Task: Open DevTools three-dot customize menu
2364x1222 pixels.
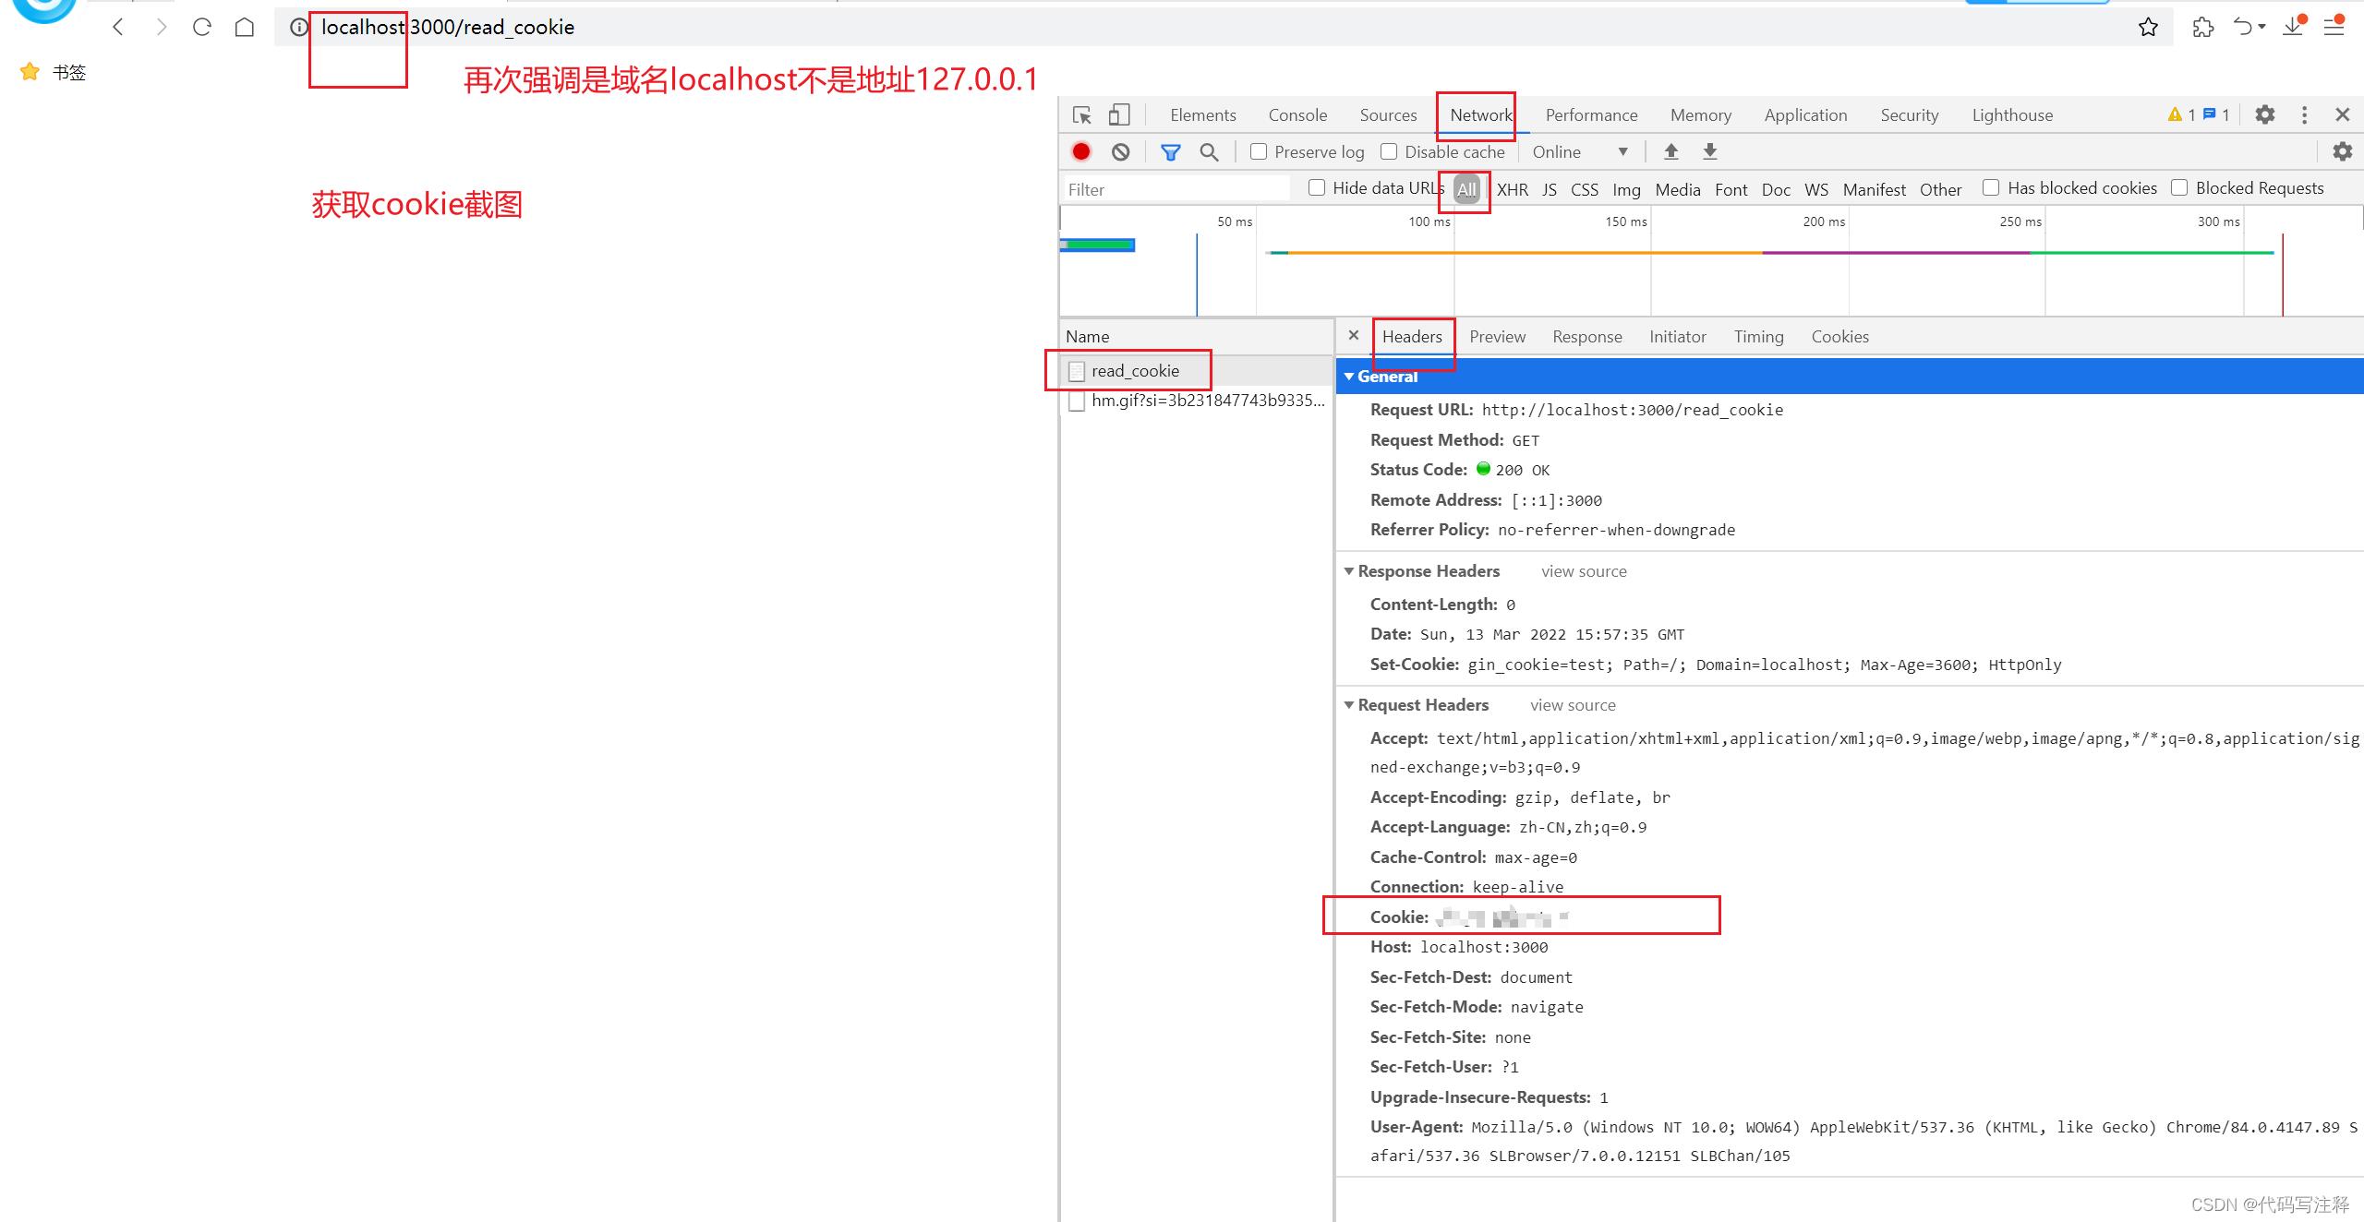Action: click(2304, 114)
